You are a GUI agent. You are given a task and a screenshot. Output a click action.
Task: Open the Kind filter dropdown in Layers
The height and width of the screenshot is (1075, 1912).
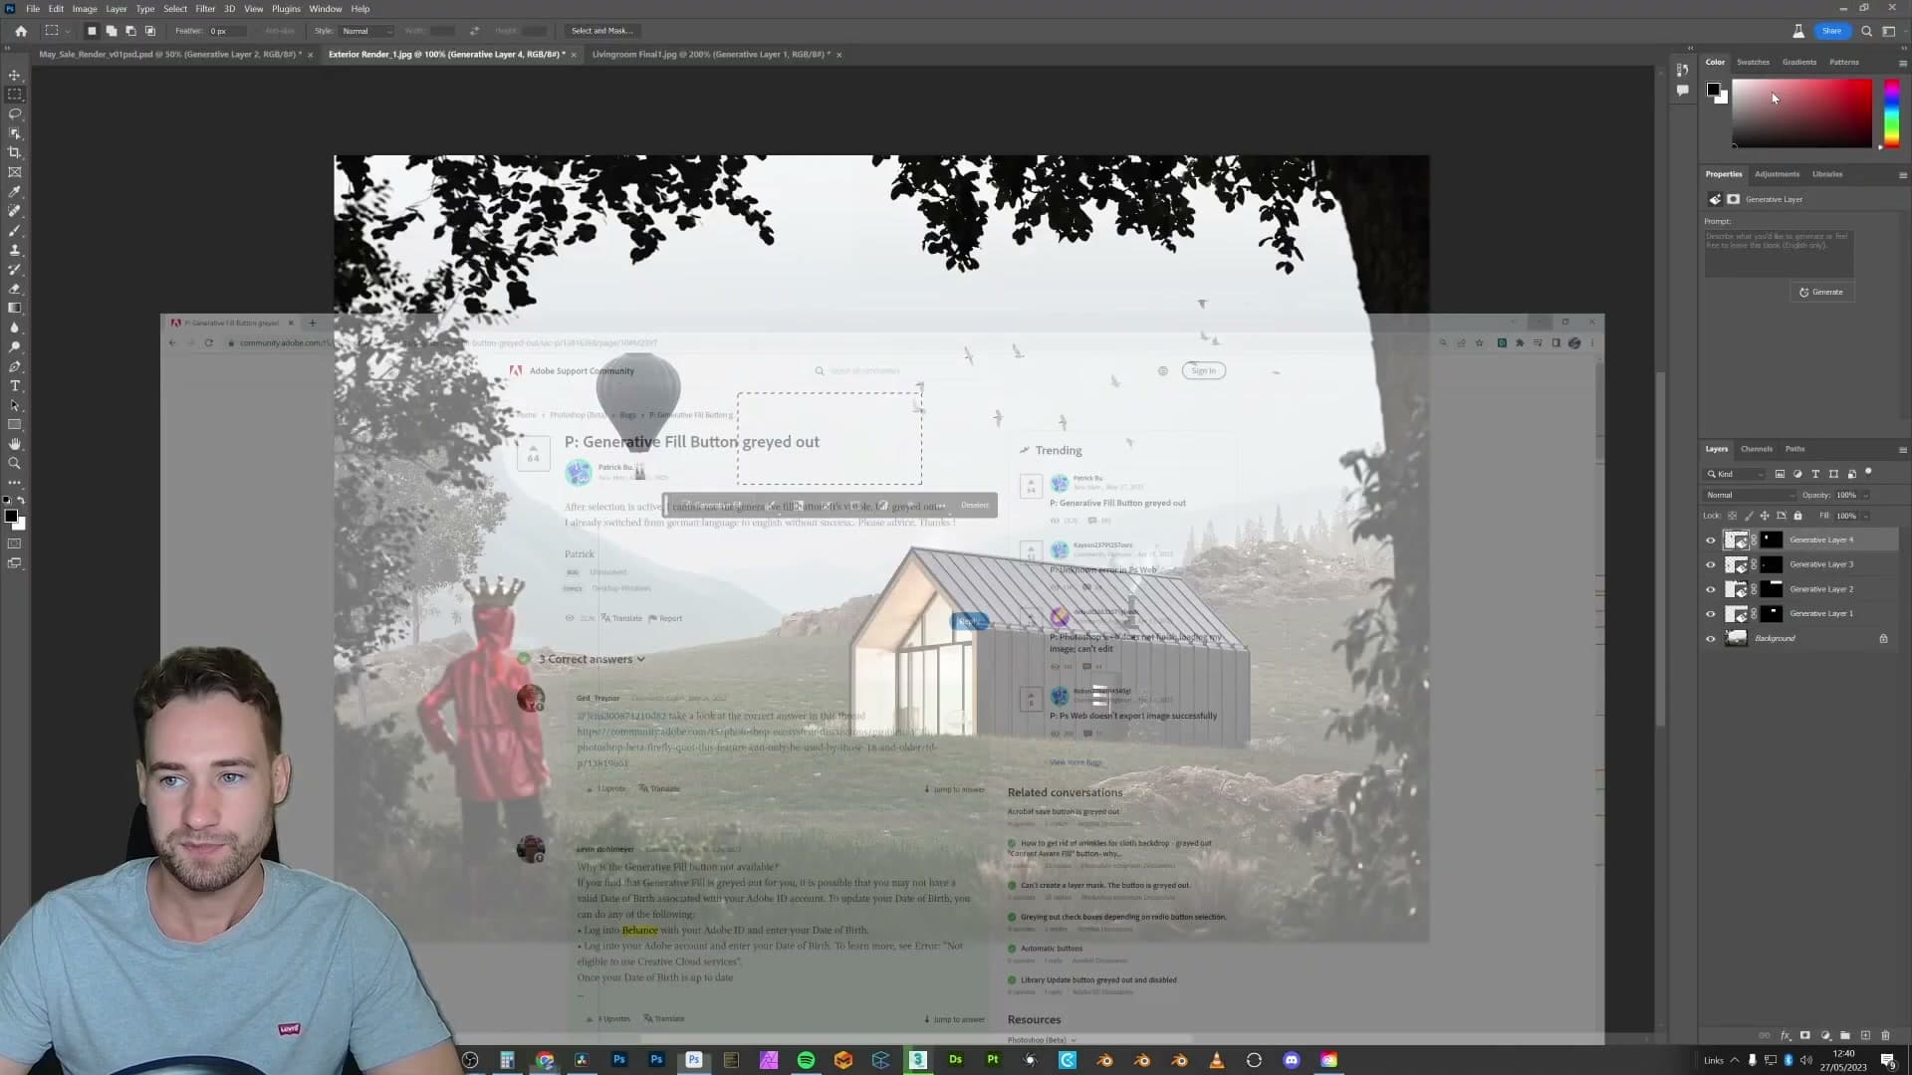[x=1736, y=474]
